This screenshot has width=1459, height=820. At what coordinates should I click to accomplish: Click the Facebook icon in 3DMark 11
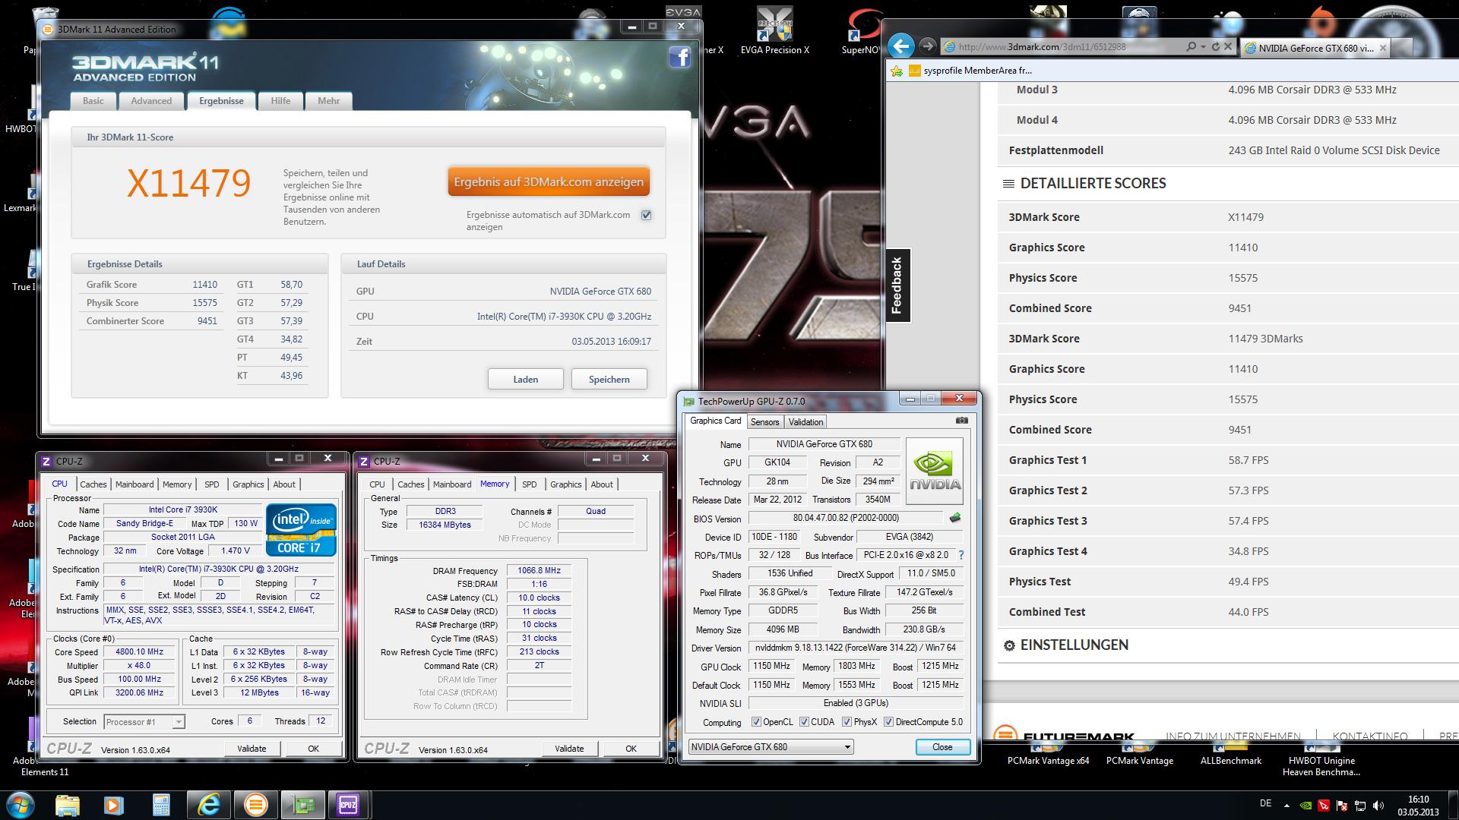pyautogui.click(x=679, y=57)
